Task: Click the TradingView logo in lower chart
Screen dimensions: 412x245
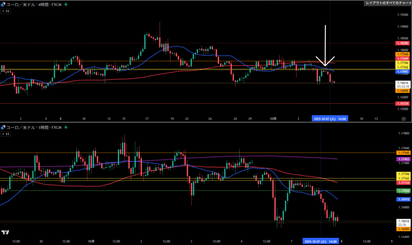Action: click(x=5, y=232)
